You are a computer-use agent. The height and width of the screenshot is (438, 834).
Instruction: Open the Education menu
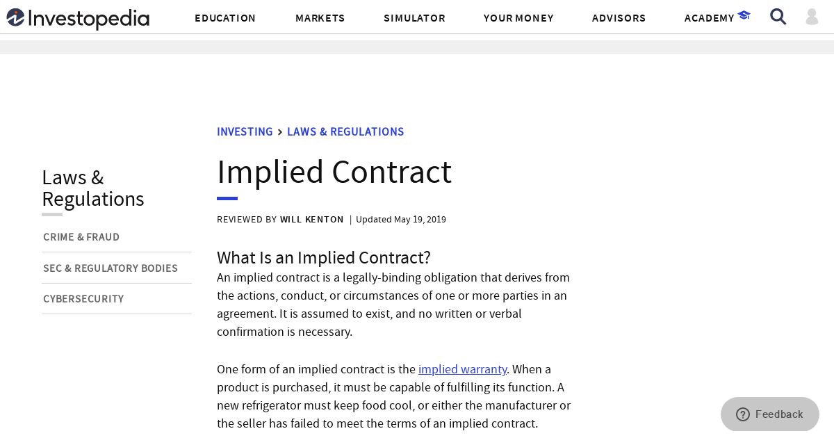click(225, 18)
